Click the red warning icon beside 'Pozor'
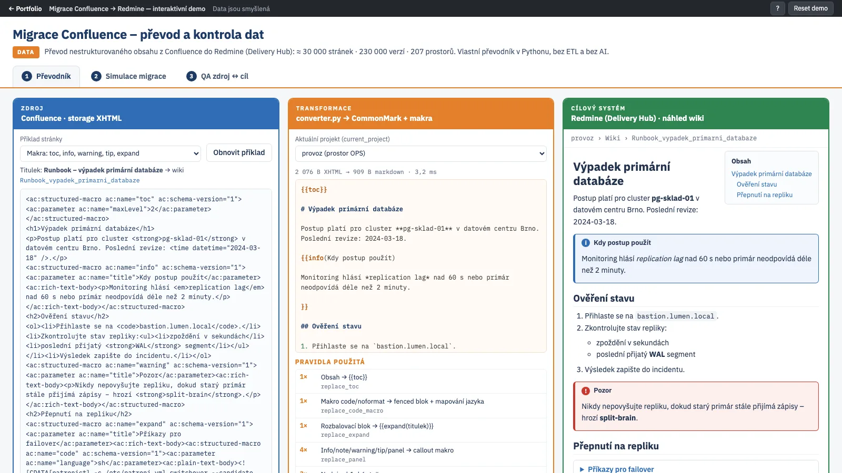This screenshot has height=473, width=842. click(586, 390)
